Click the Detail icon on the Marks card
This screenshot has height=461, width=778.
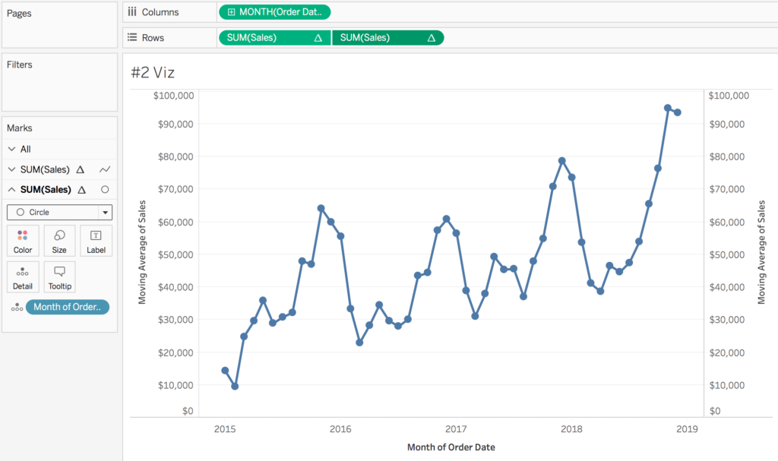point(23,276)
